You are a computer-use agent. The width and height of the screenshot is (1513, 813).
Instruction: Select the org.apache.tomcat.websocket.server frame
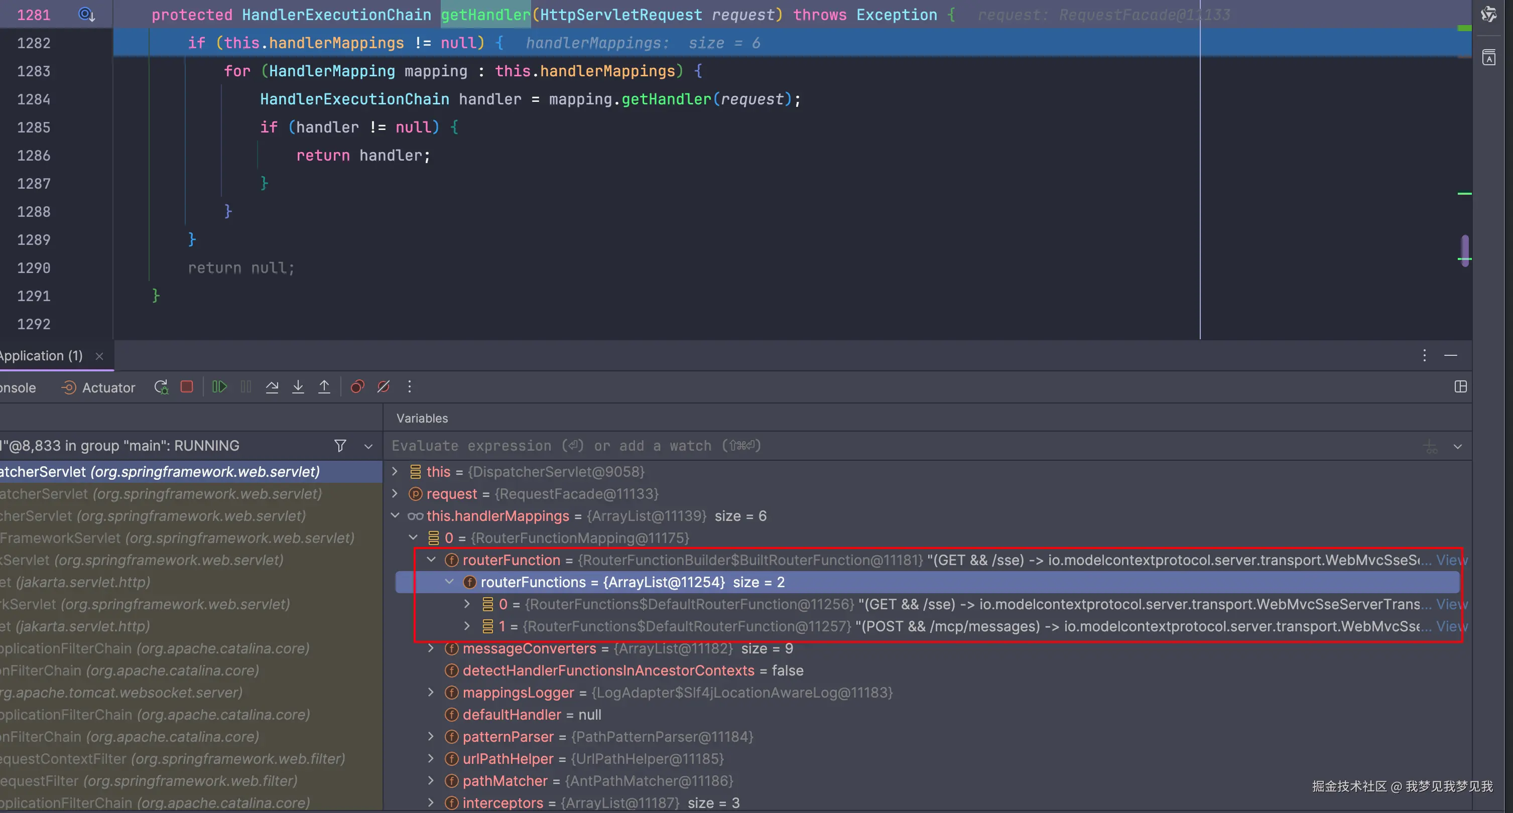coord(191,693)
